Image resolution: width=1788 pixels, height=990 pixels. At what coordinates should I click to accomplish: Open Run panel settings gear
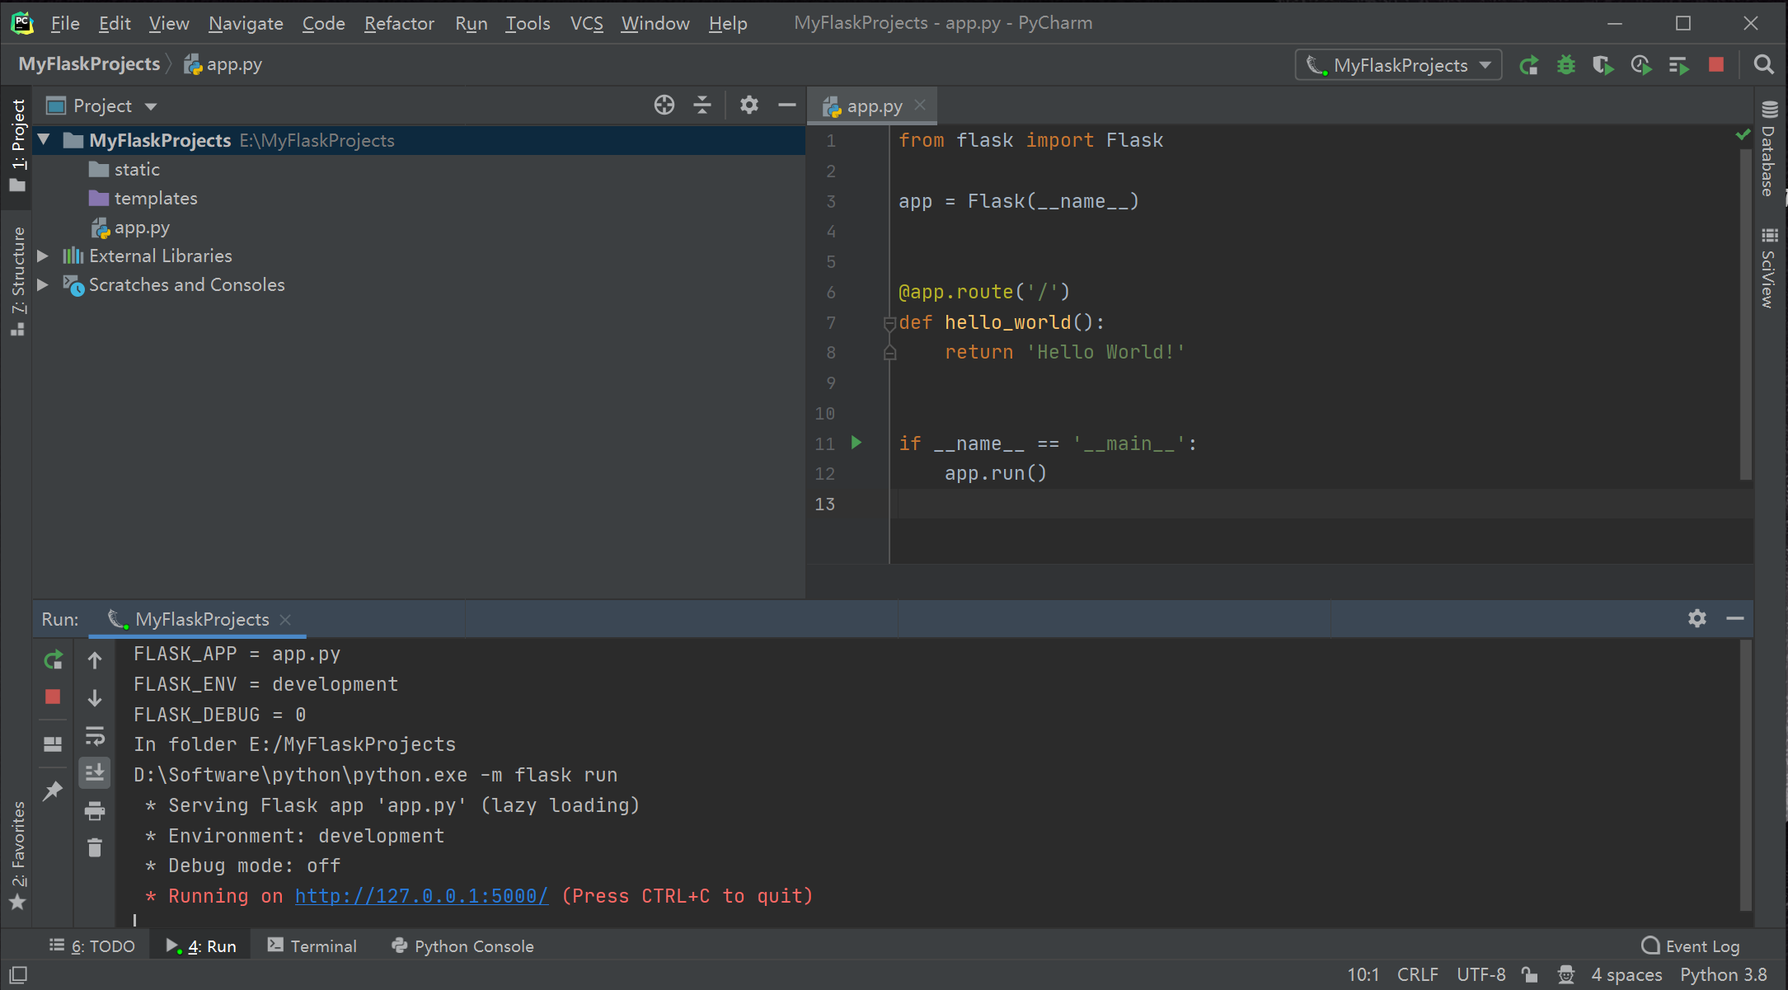[1696, 618]
